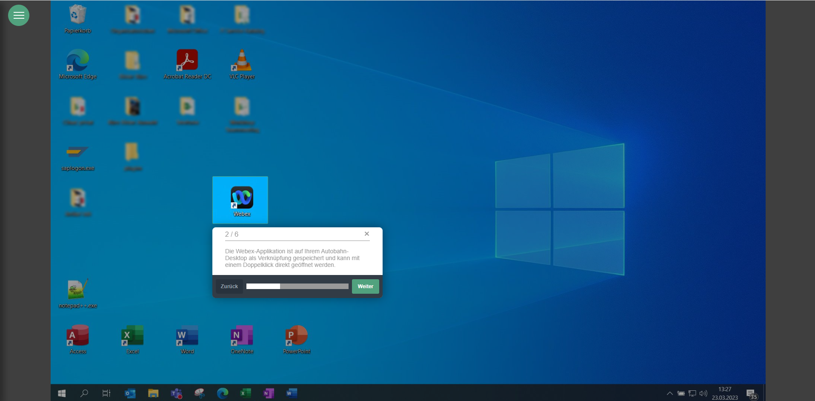Open Acrobat Reader DC desktop icon
Image resolution: width=815 pixels, height=401 pixels.
187,61
